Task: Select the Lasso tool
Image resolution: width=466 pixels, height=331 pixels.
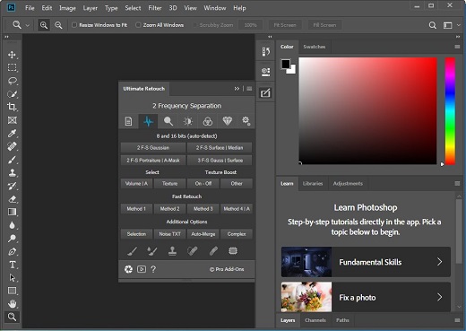Action: coord(12,81)
